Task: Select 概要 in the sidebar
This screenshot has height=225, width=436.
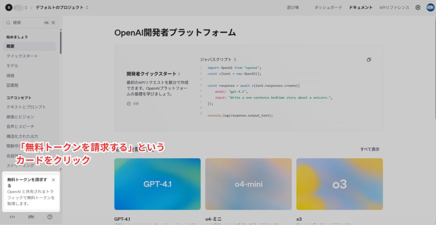Action: click(29, 46)
